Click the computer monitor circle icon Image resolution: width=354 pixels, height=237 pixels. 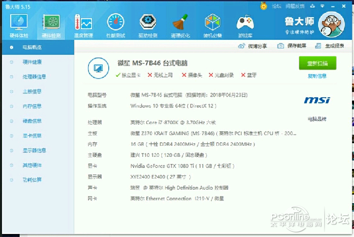(99, 68)
